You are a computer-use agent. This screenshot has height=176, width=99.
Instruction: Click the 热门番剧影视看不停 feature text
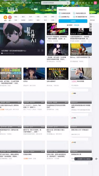click(81, 17)
